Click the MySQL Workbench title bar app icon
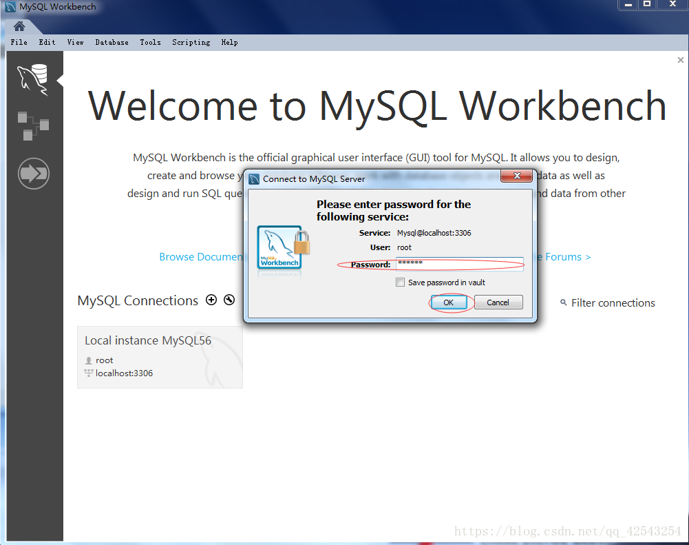This screenshot has width=689, height=545. 10,7
